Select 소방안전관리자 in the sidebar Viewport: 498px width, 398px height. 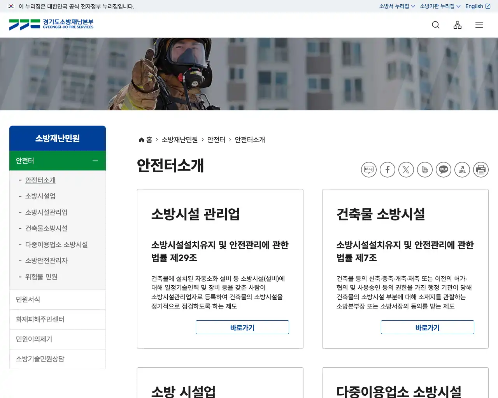pos(46,260)
